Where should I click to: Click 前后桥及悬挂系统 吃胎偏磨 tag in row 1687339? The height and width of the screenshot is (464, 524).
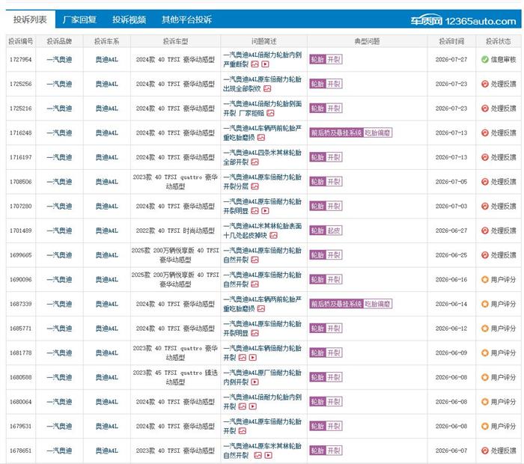coord(350,304)
